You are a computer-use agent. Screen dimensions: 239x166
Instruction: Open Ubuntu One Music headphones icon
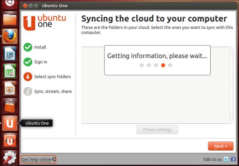10,141
